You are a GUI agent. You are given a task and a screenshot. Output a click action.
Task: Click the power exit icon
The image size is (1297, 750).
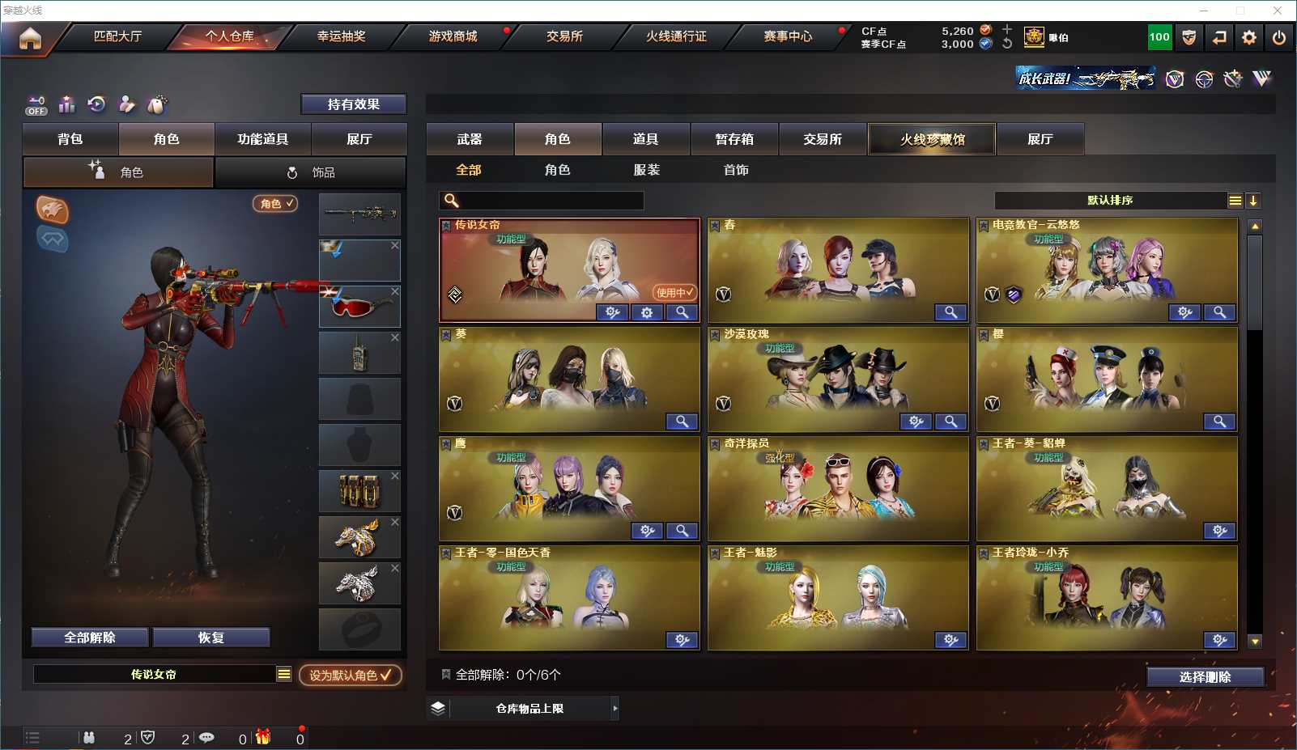(1279, 37)
